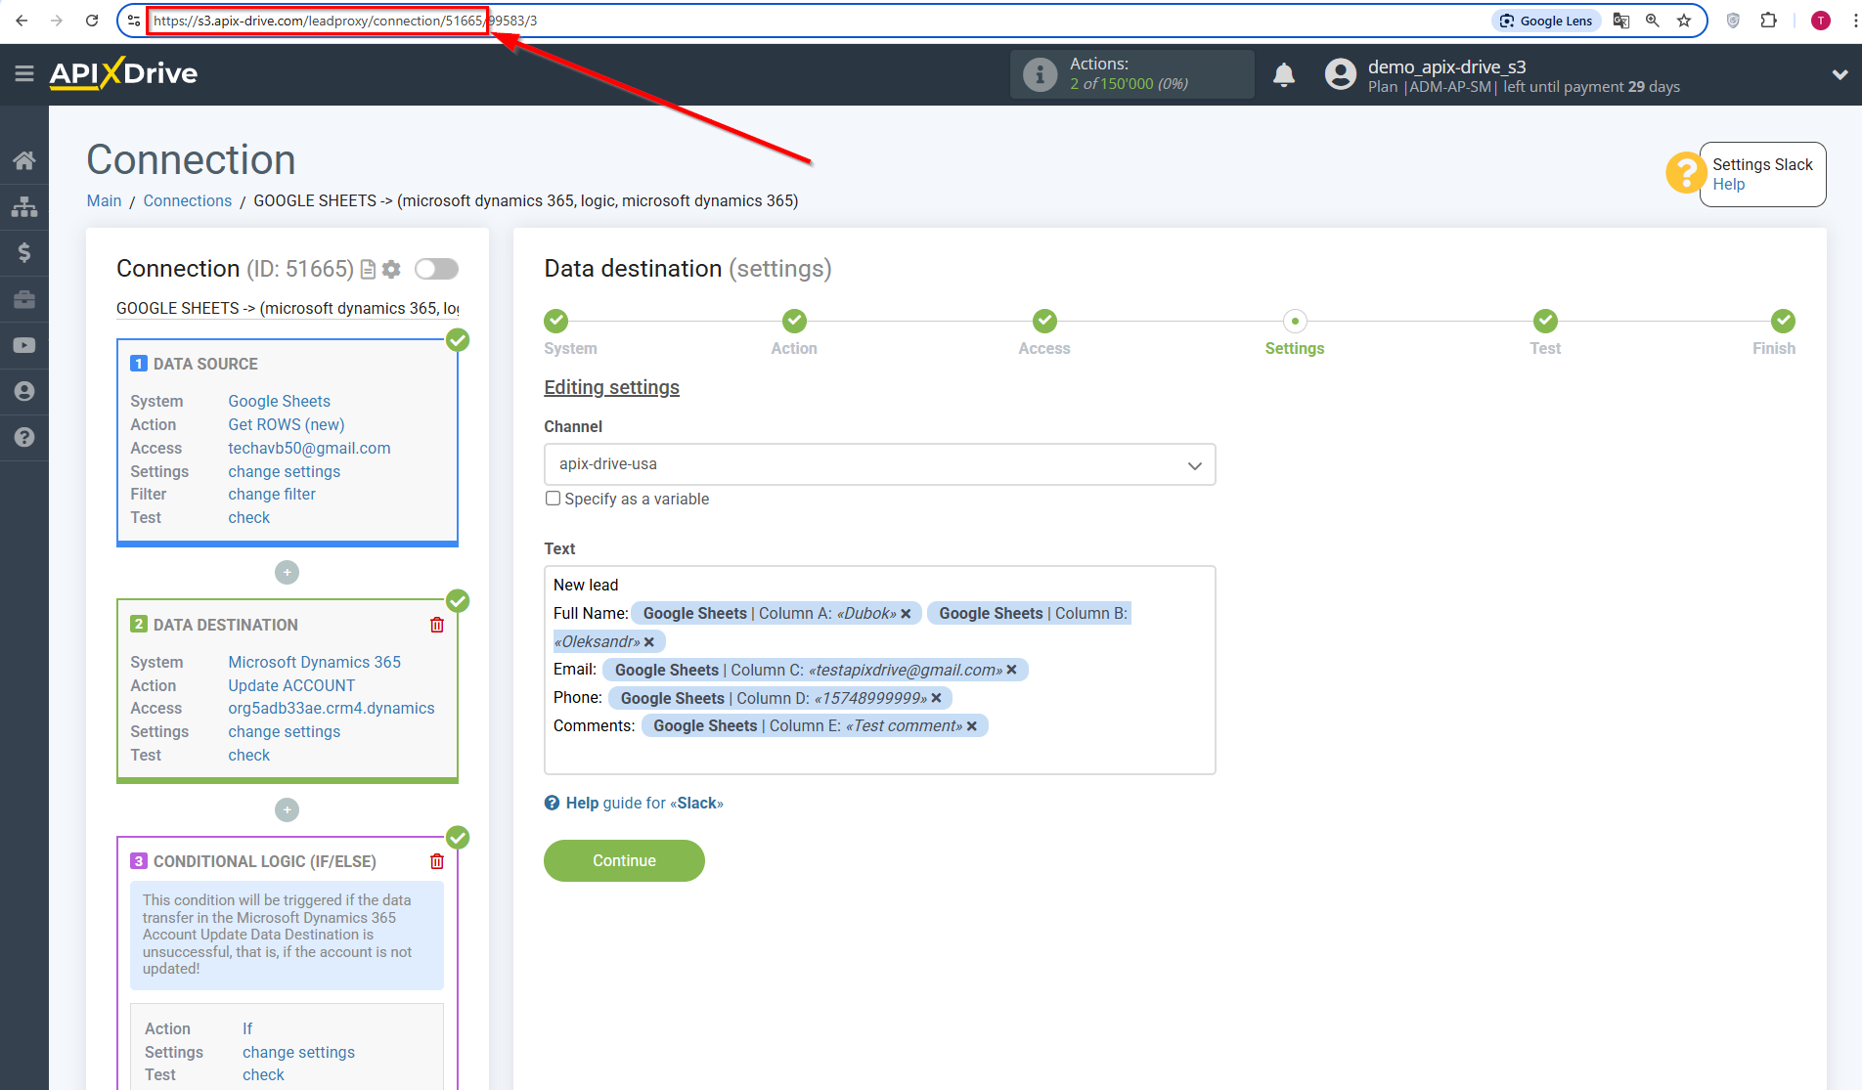Remove the Column E Test comment tag
This screenshot has width=1862, height=1090.
[971, 726]
